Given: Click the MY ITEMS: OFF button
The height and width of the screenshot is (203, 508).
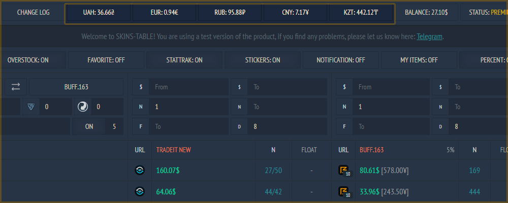Looking at the screenshot, I should (x=419, y=60).
